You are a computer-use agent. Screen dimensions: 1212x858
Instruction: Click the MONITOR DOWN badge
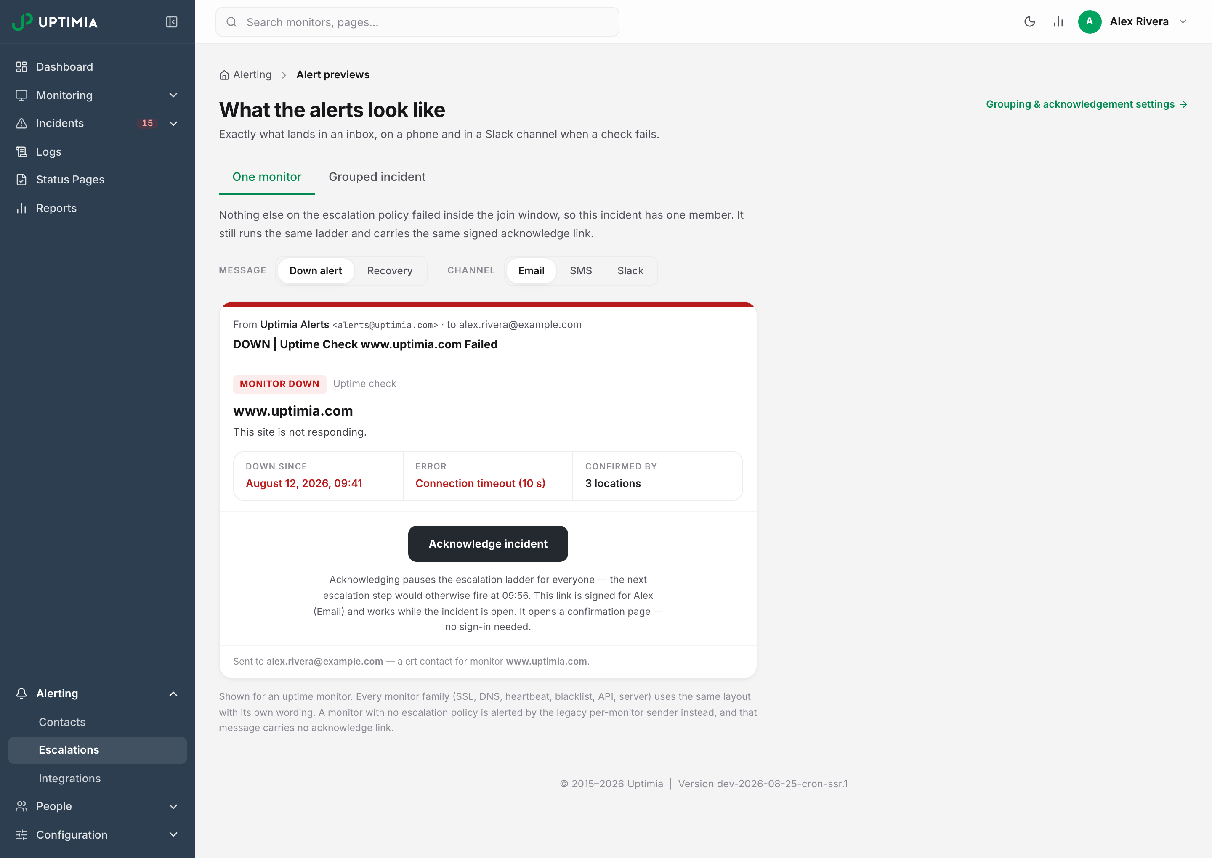(279, 384)
